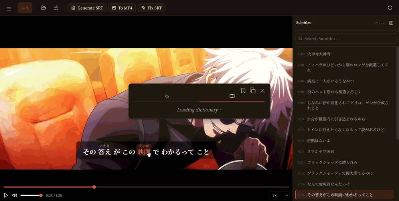Play the video
This screenshot has width=399, height=201.
(6, 195)
